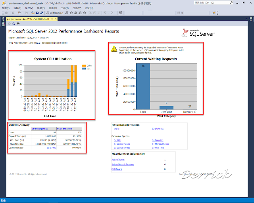Viewport: 254px width, 203px height.
Task: Open the By Physical Reads link
Action: pos(160,144)
